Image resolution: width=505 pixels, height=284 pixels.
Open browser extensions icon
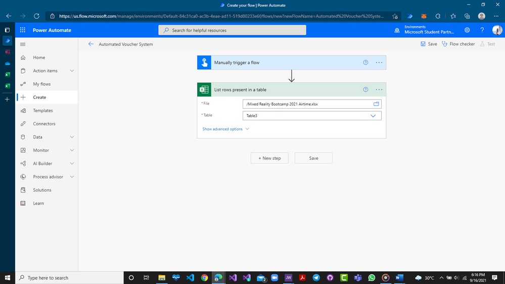coord(438,16)
